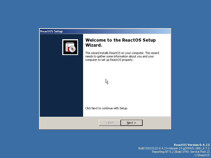Click the Build 20210122 version line
The image size is (211, 158).
pyautogui.click(x=174, y=148)
